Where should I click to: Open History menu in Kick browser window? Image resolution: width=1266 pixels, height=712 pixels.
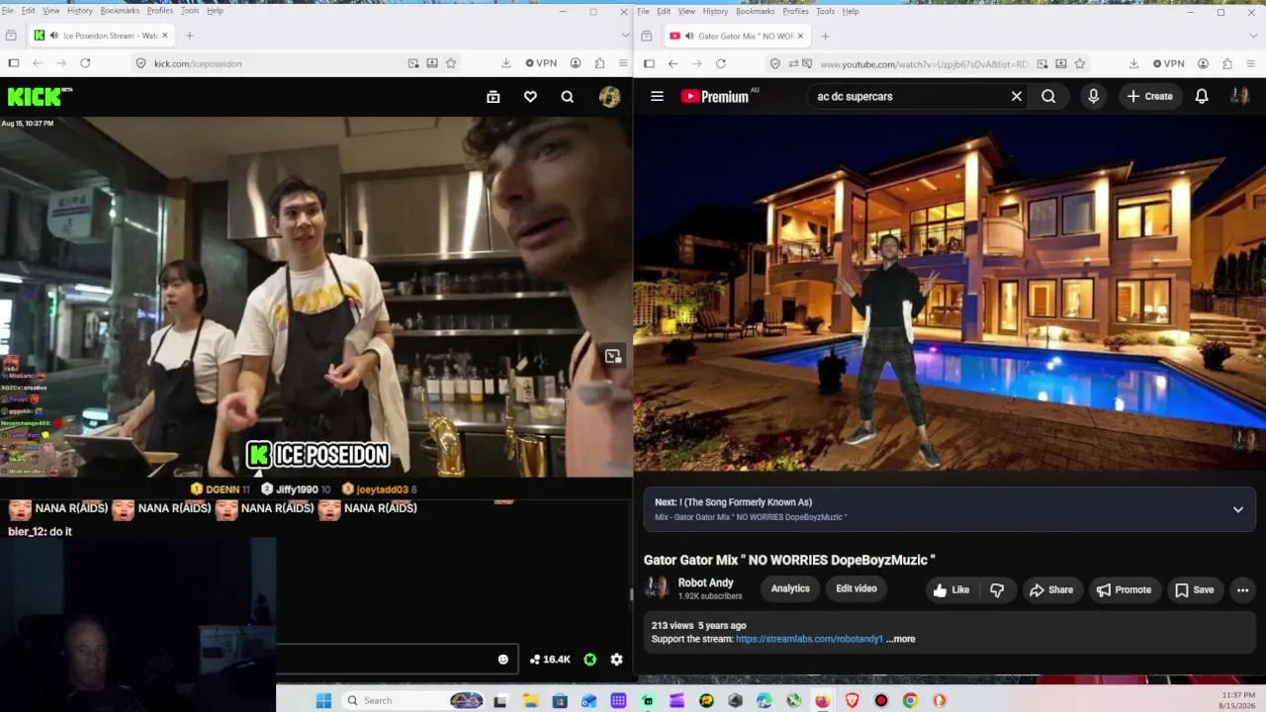pos(80,11)
